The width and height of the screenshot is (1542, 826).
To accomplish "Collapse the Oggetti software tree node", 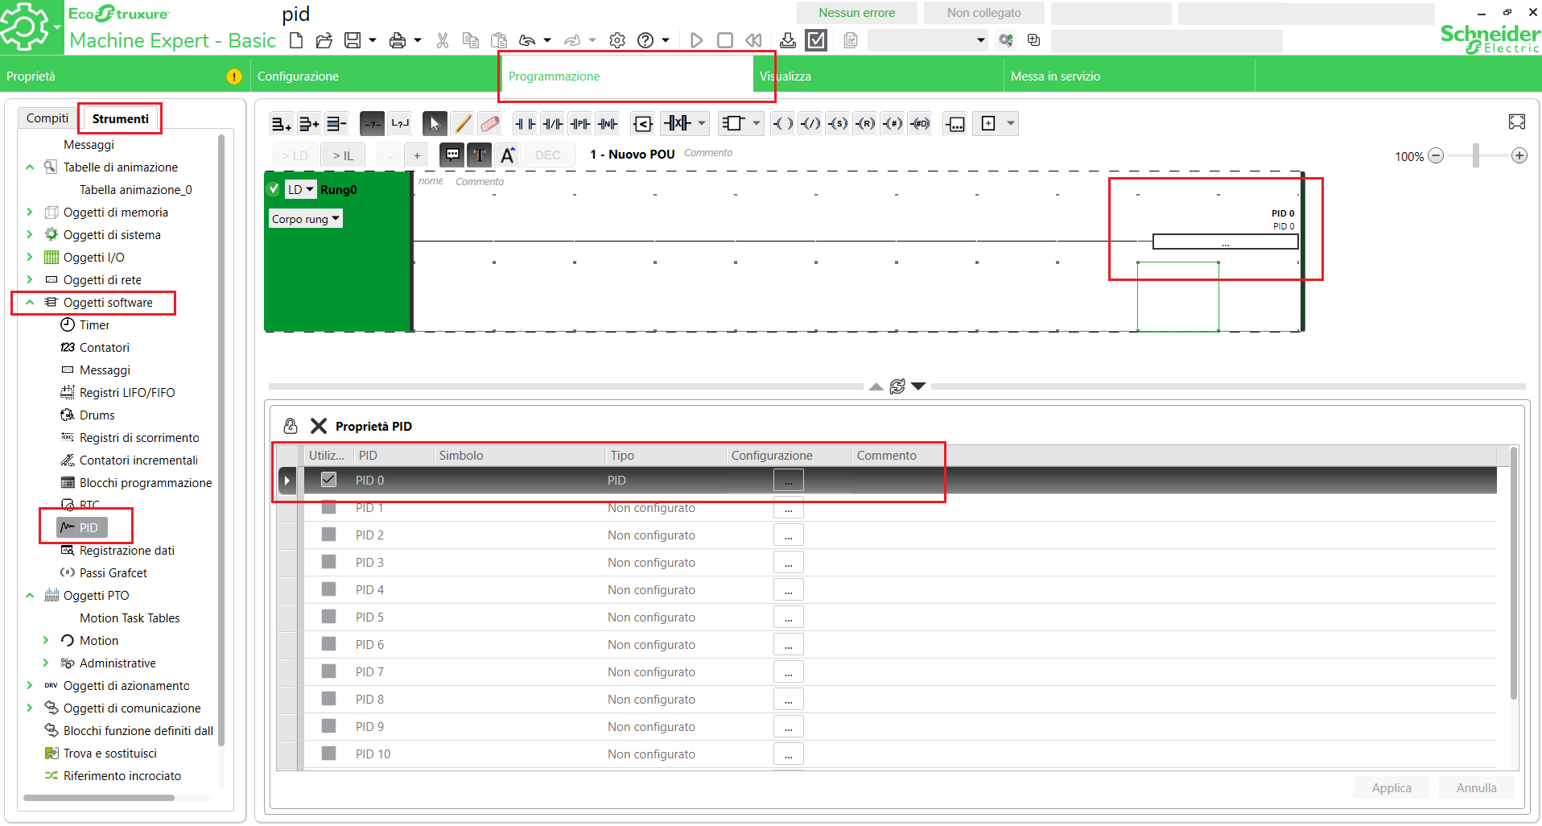I will [x=30, y=303].
